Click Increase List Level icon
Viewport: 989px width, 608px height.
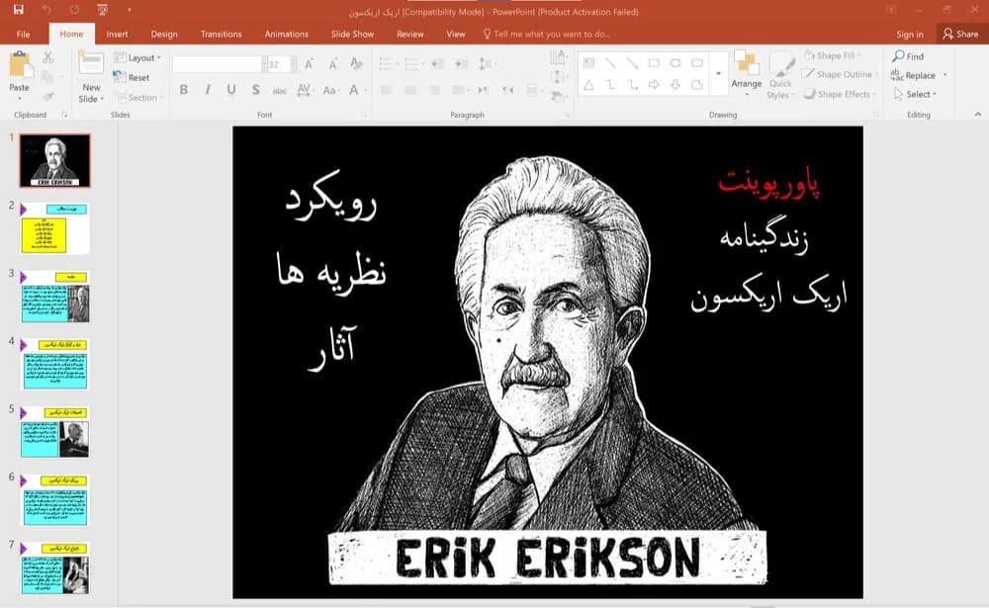[x=462, y=63]
